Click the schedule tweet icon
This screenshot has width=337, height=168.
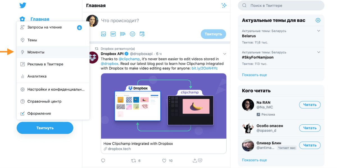142,34
